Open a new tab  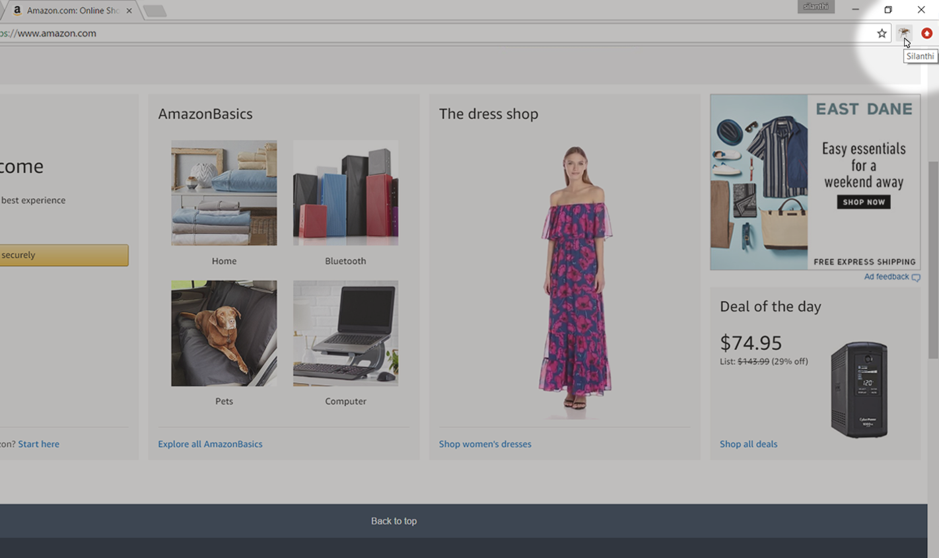(x=155, y=11)
